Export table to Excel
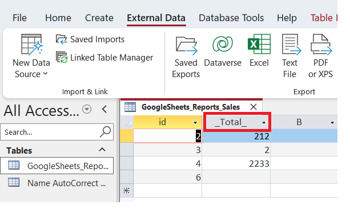 (x=259, y=51)
